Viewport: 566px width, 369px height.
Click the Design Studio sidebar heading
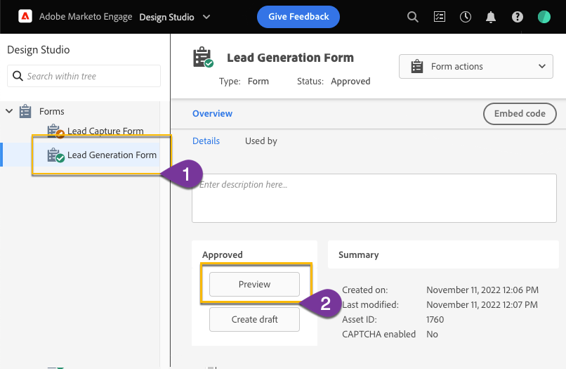click(38, 49)
